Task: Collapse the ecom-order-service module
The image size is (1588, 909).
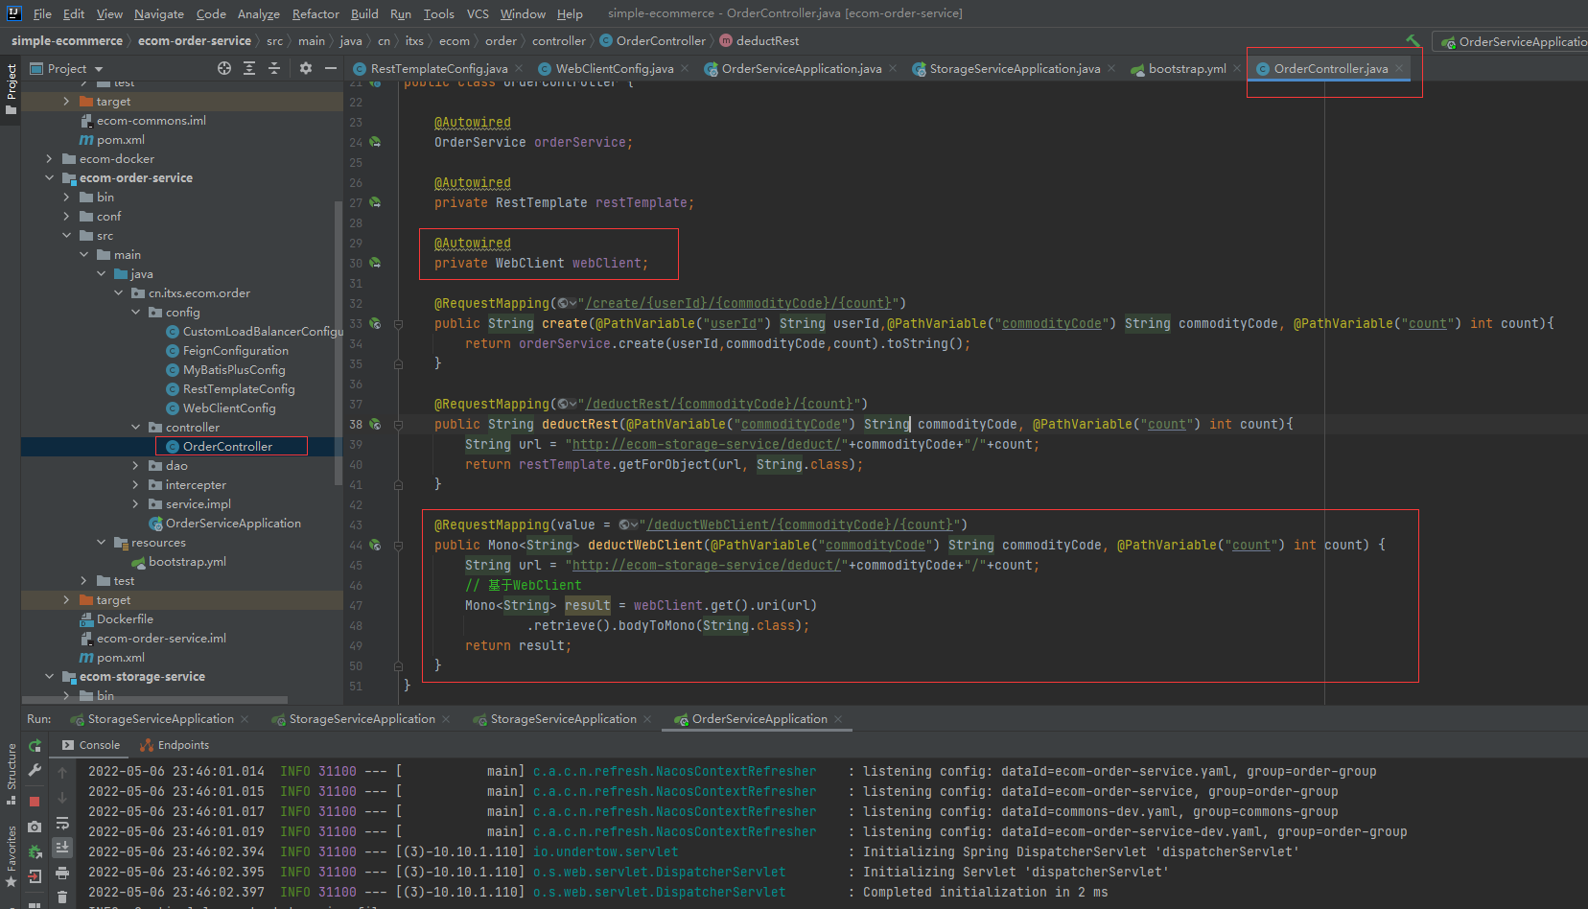Action: pyautogui.click(x=49, y=178)
